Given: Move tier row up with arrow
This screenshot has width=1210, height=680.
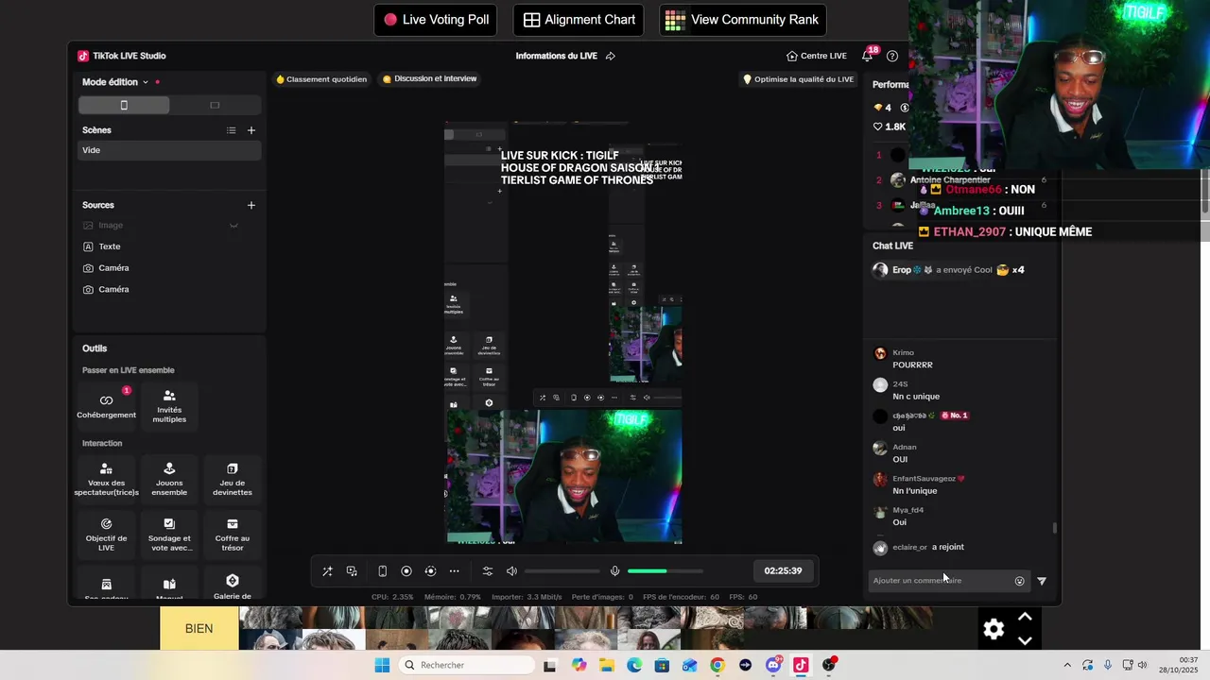Looking at the screenshot, I should click(1025, 617).
